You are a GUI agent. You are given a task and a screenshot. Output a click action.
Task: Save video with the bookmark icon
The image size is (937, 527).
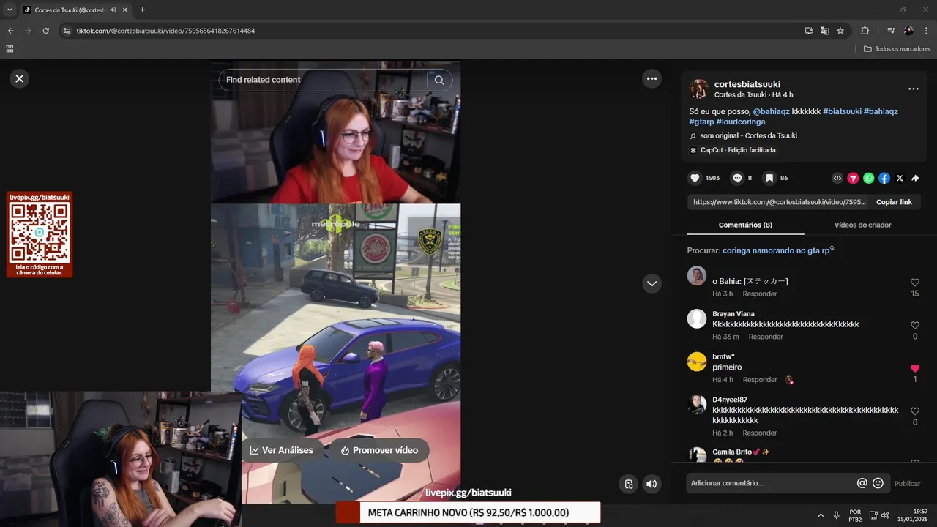coord(769,178)
